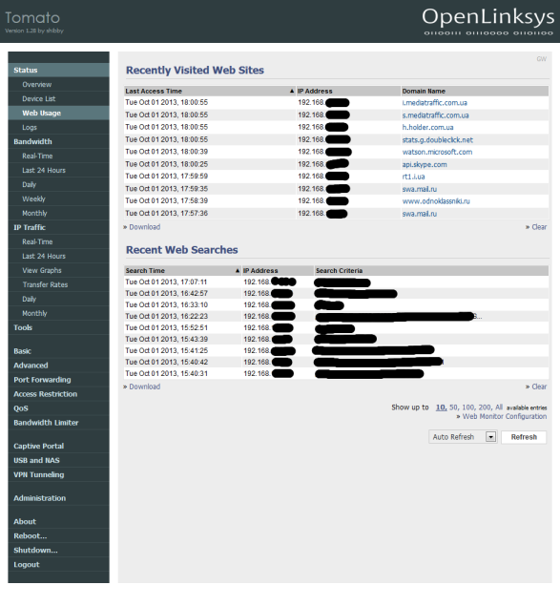Show up to 50 entries
This screenshot has height=606, width=560.
(x=454, y=407)
